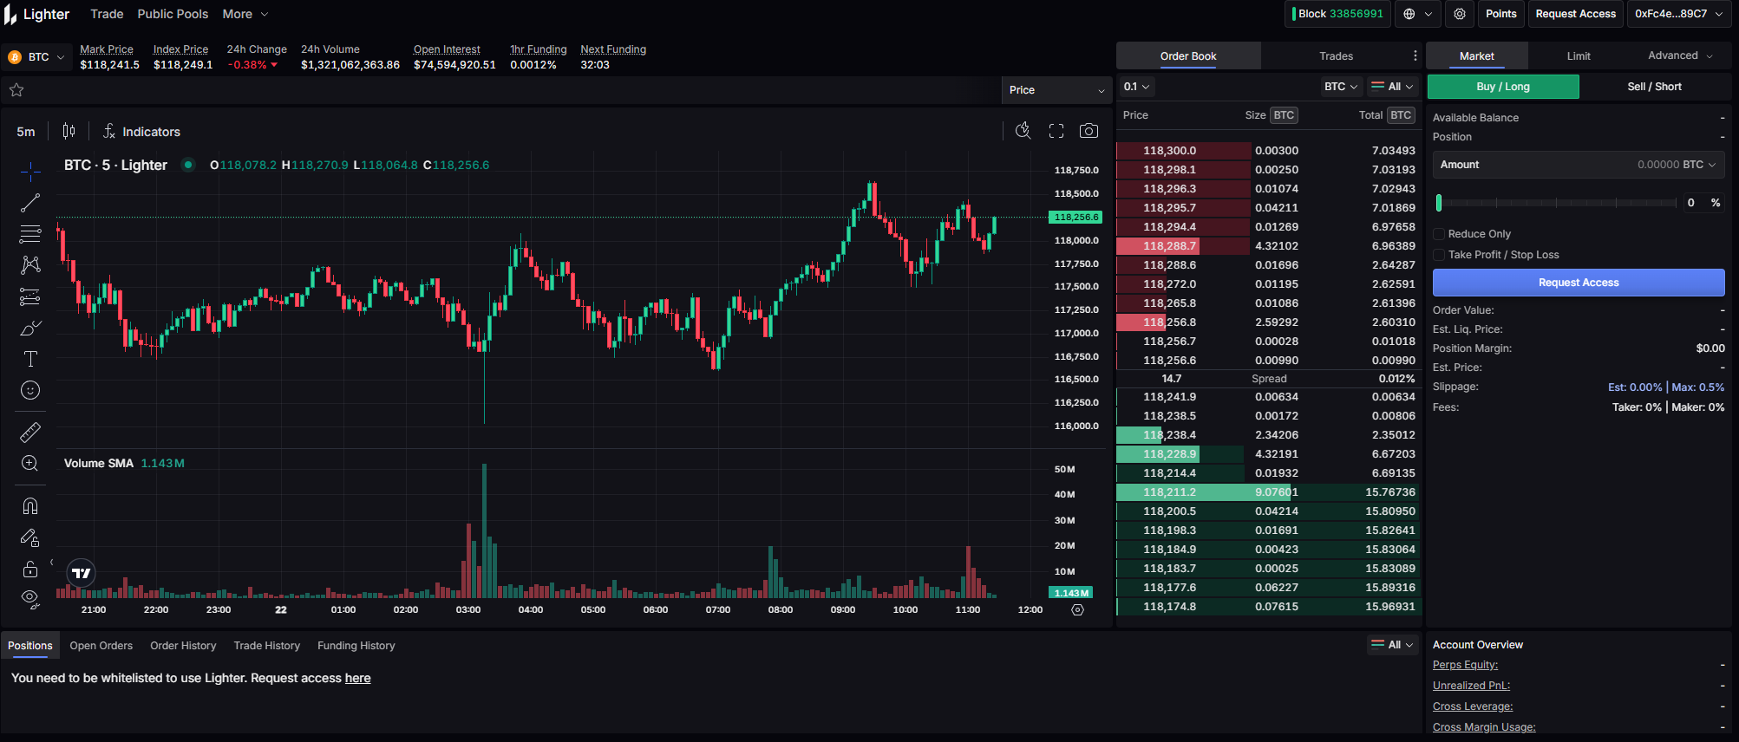Toggle lock all drawing tools
Image resolution: width=1739 pixels, height=742 pixels.
tap(30, 570)
